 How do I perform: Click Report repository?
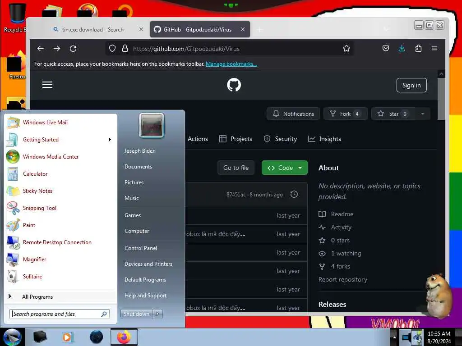point(343,279)
